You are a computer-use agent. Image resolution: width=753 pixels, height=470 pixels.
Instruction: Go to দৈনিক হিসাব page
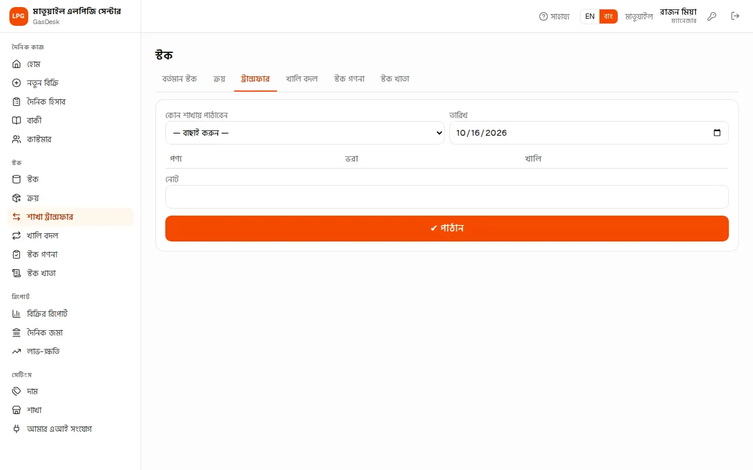71,102
